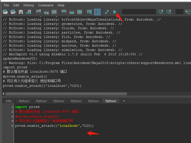Click the Save Script icon
Viewport: 191px width, 143px height.
click(x=21, y=12)
